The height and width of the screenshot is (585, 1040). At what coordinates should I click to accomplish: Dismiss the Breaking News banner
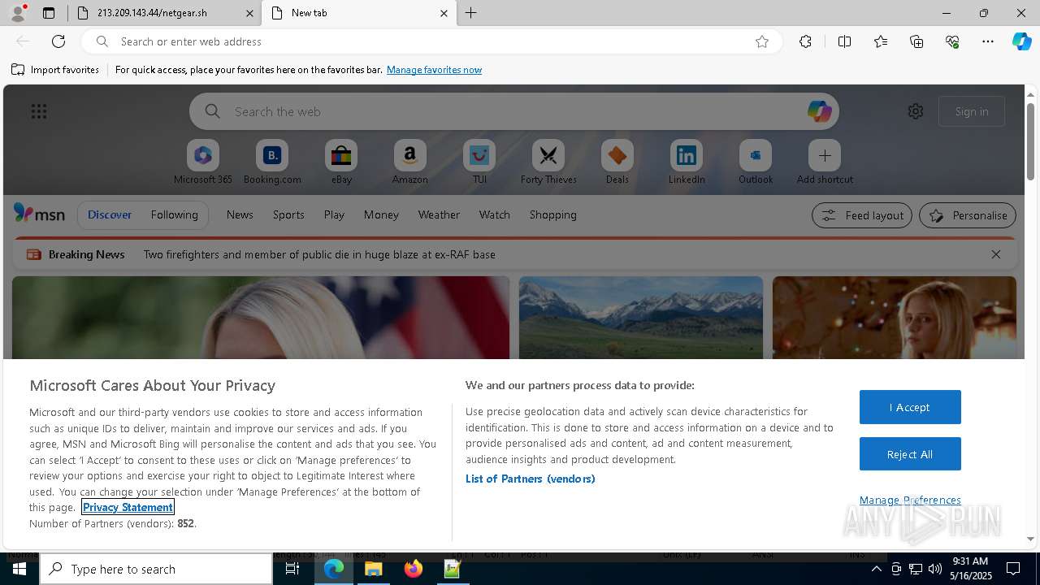pos(996,254)
